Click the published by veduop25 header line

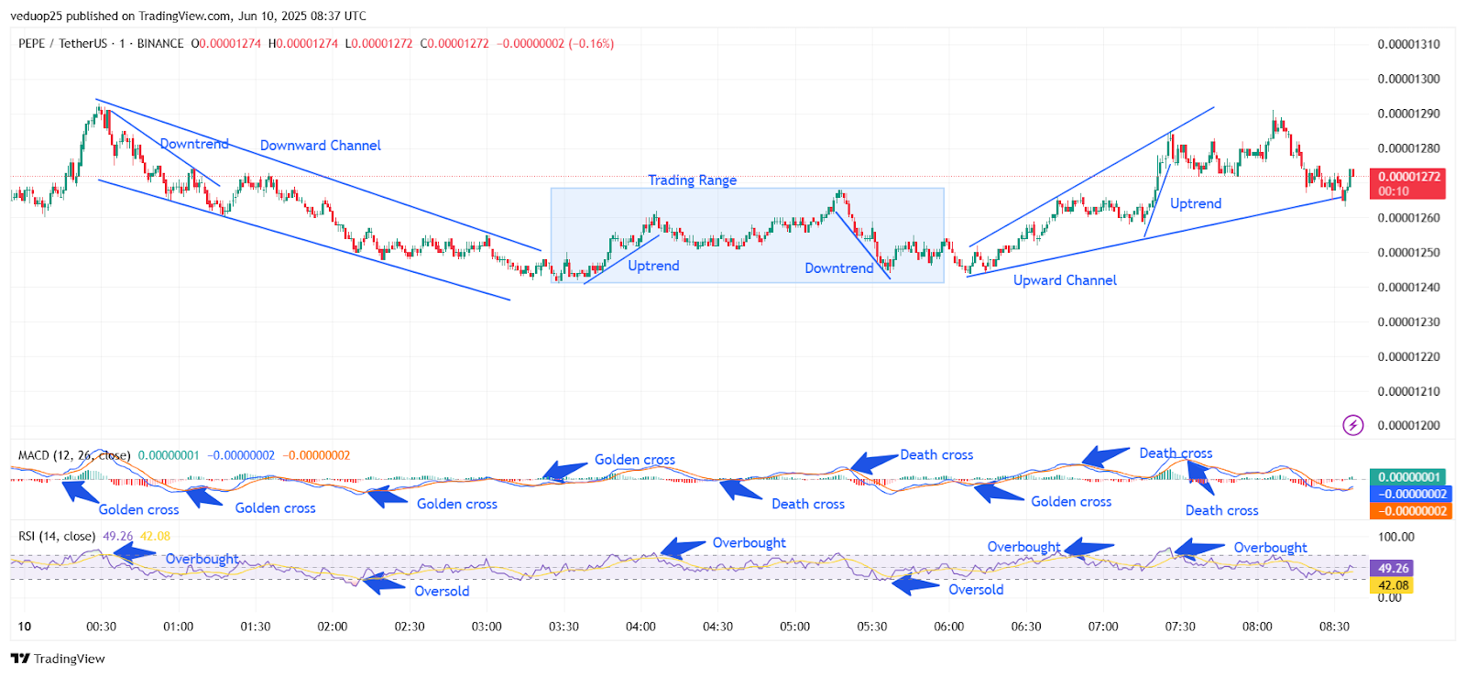(x=189, y=16)
